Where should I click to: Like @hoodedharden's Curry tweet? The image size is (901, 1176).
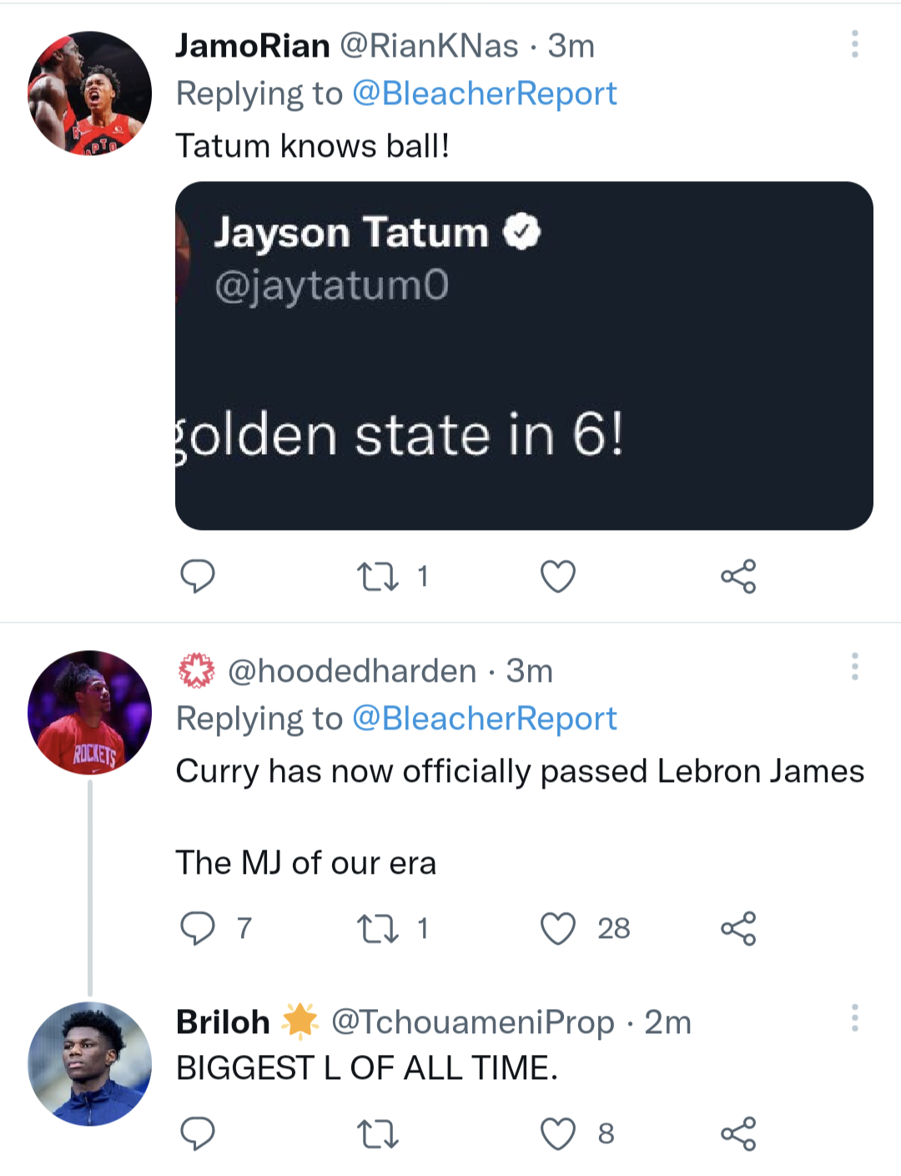557,926
